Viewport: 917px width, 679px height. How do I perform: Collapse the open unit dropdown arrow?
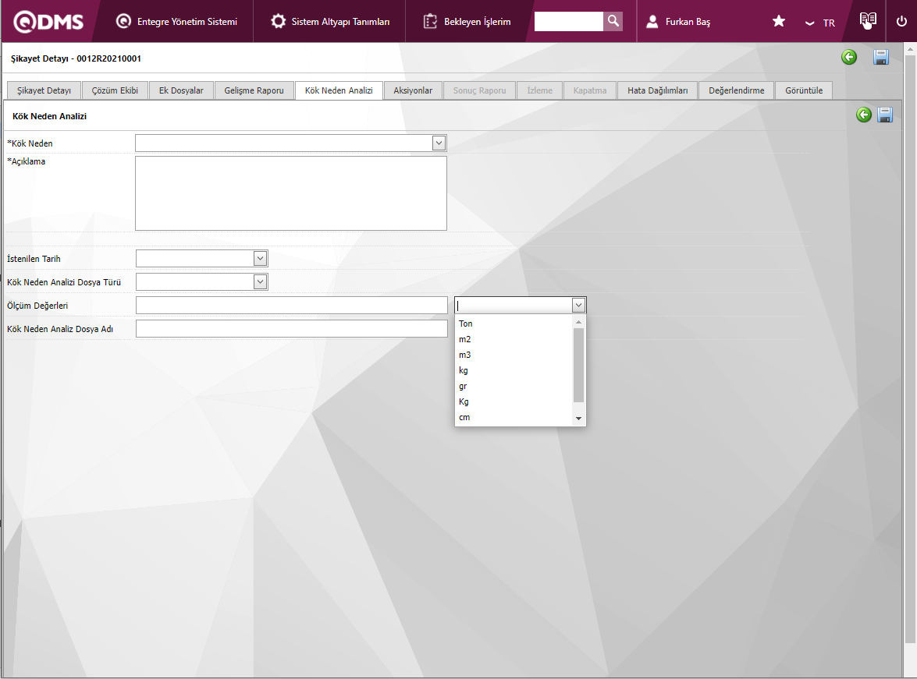[578, 305]
